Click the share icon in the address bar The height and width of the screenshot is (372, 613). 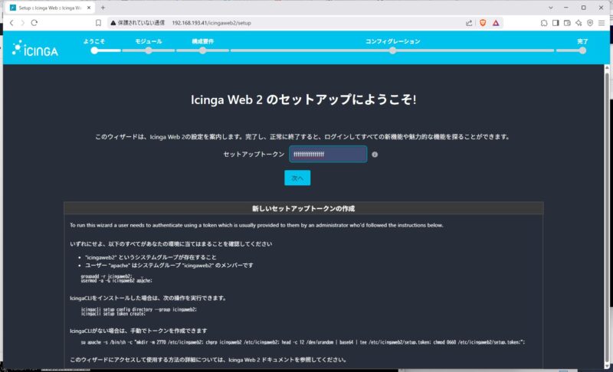(x=469, y=23)
